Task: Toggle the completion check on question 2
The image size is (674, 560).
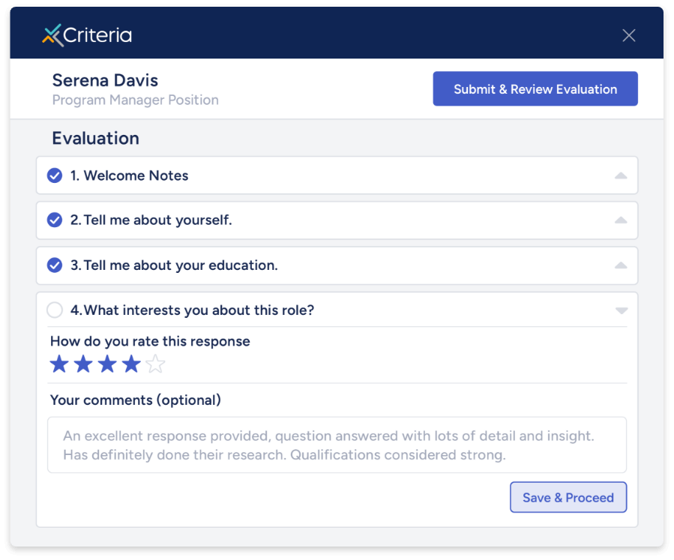Action: tap(54, 220)
